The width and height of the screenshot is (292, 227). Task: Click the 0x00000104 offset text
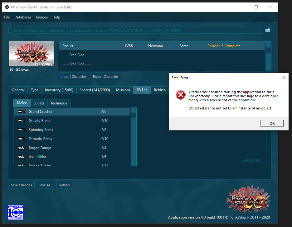click(x=251, y=160)
